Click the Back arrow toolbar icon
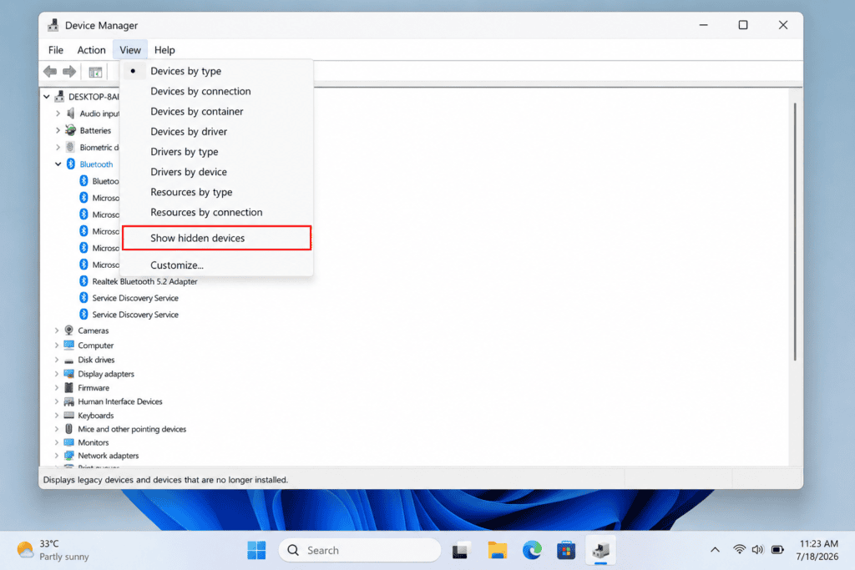855x570 pixels. pyautogui.click(x=50, y=72)
